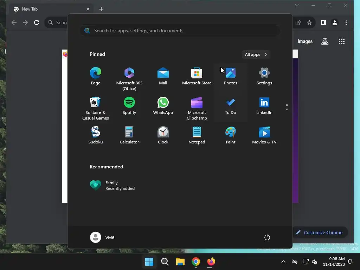Reload the page in Chrome
Viewport: 360px width, 270px height.
click(x=37, y=22)
